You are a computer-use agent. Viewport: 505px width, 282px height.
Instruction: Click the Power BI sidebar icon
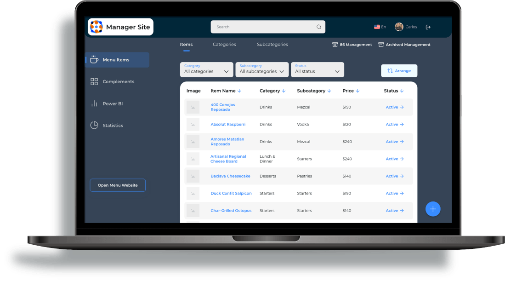point(94,104)
